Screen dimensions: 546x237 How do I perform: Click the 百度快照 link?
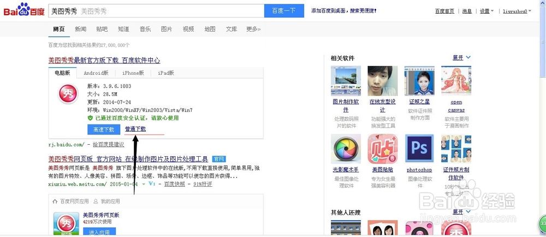(175, 184)
